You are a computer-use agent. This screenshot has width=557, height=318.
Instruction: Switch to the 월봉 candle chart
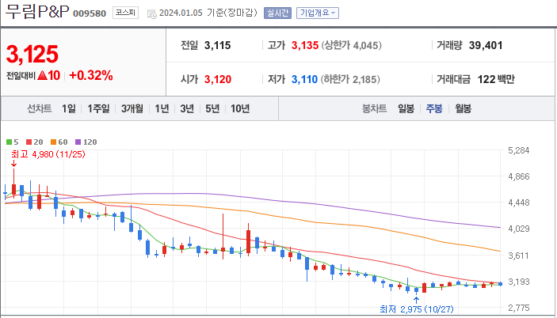coord(464,108)
